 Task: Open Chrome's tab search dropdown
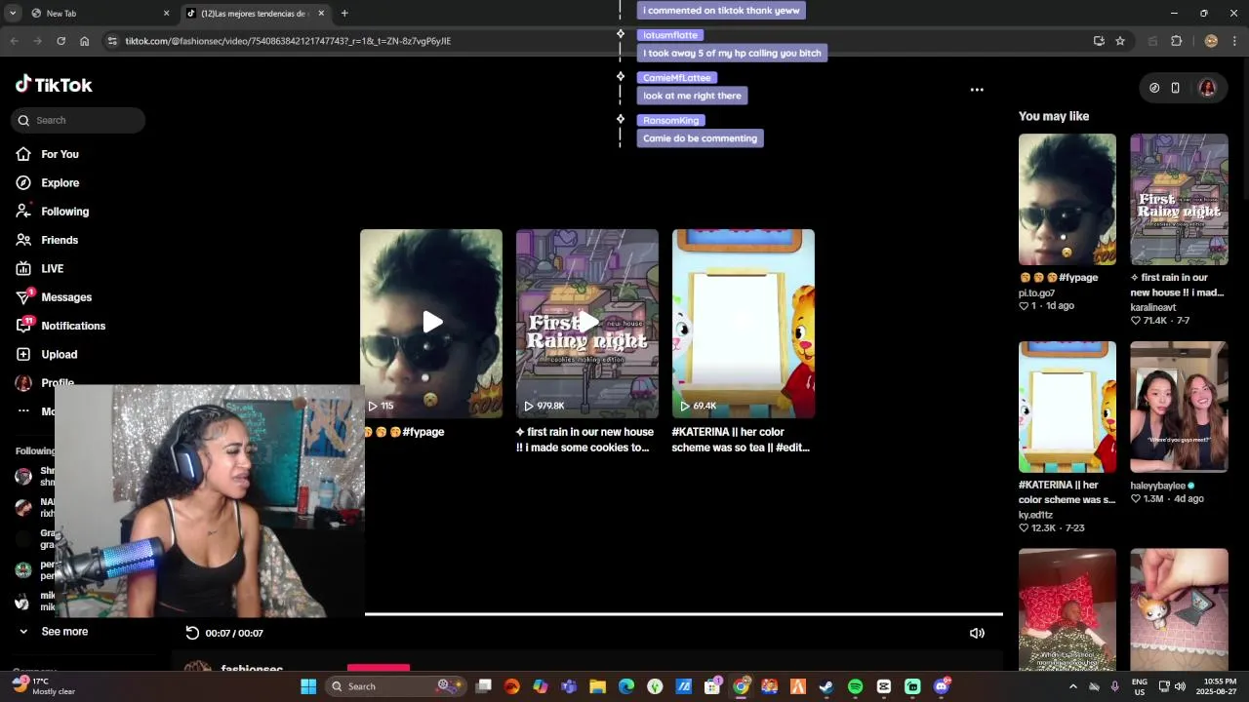coord(13,13)
